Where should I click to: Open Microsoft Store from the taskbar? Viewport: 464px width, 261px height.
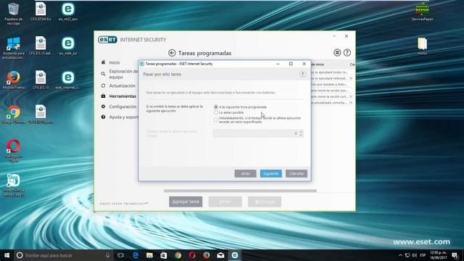pos(164,255)
